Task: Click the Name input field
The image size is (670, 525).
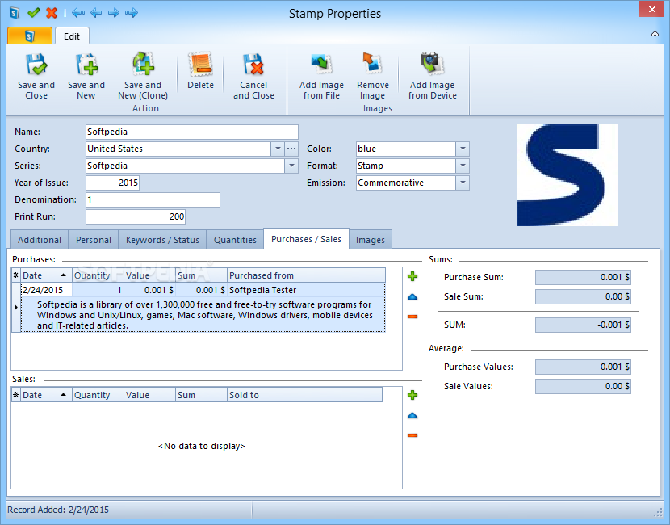Action: click(192, 132)
